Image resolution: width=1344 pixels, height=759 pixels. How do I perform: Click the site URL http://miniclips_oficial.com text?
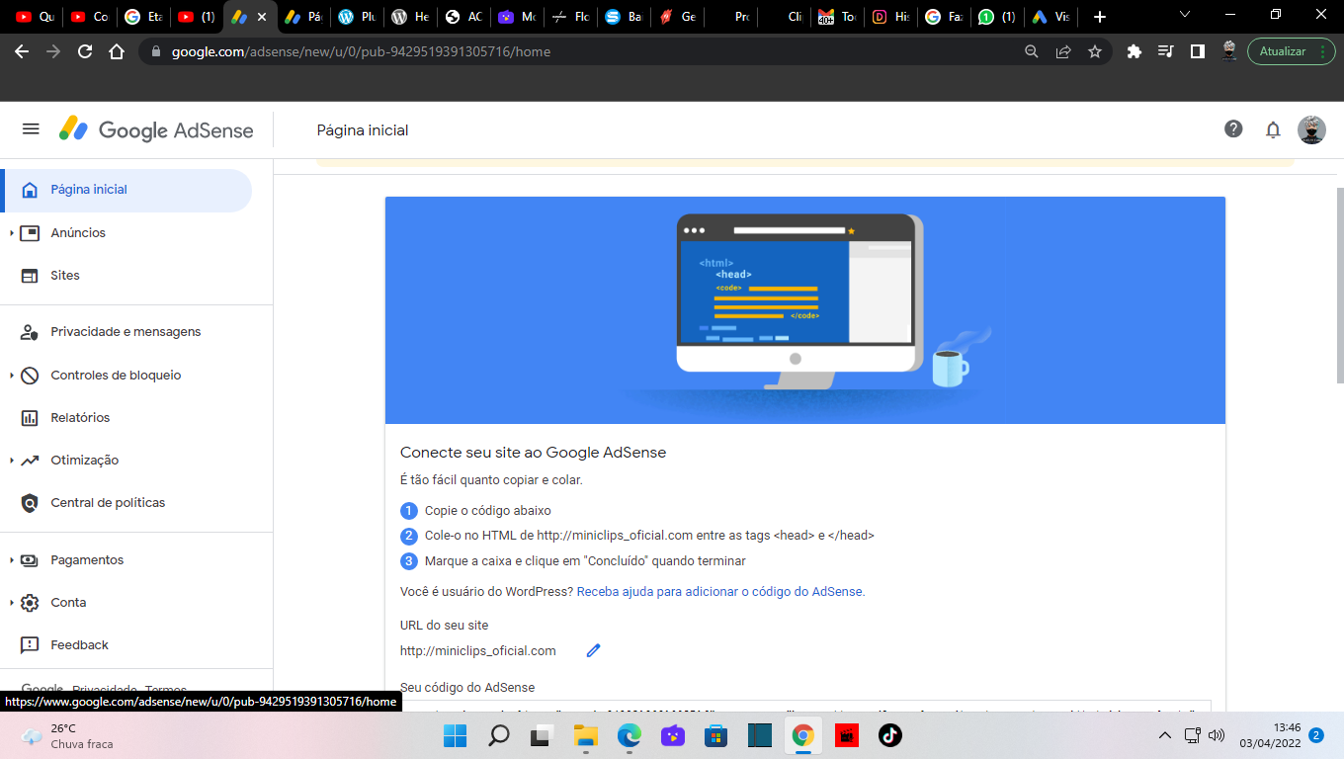pos(478,651)
